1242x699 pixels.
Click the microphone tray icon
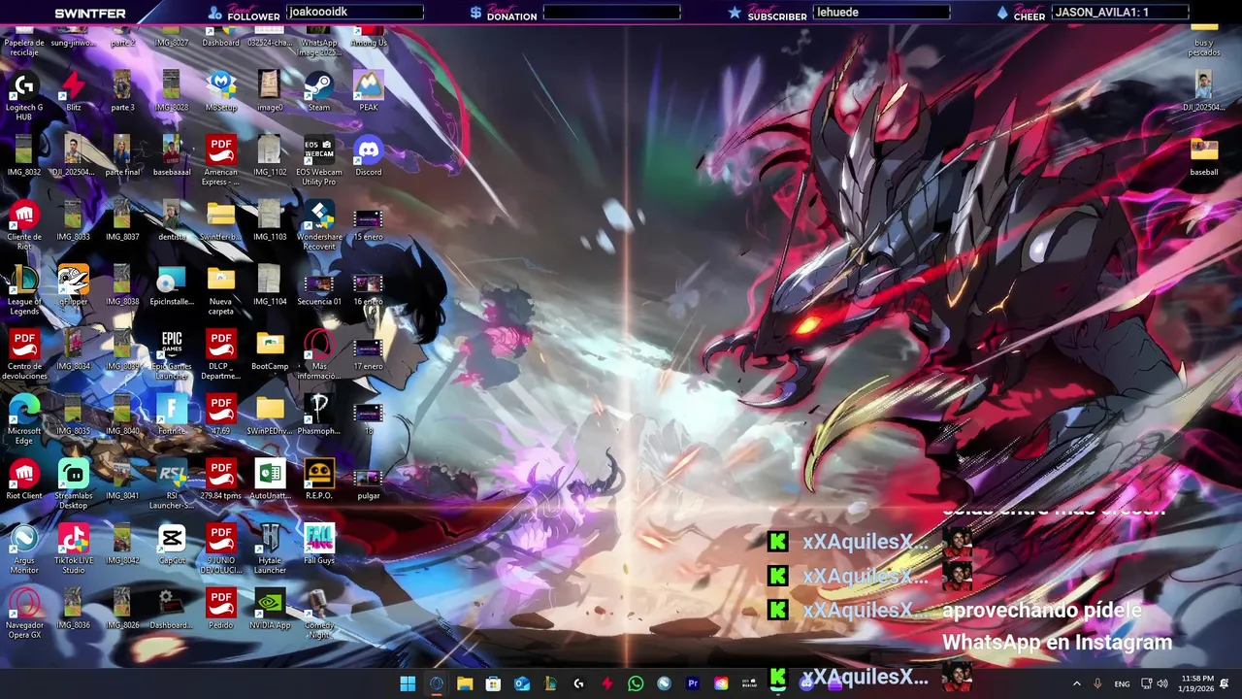(1097, 683)
